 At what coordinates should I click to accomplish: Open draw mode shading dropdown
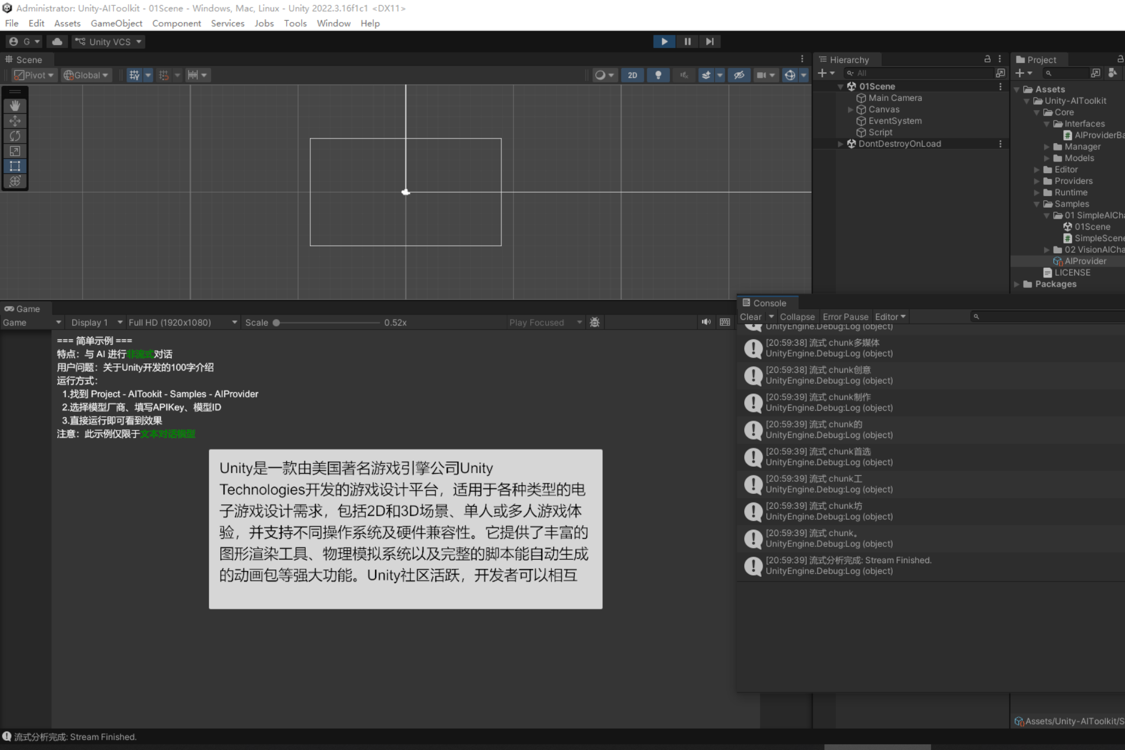[605, 75]
